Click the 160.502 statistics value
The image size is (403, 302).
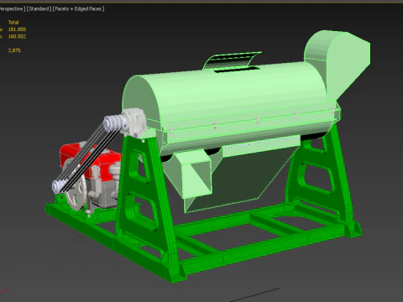coord(17,36)
